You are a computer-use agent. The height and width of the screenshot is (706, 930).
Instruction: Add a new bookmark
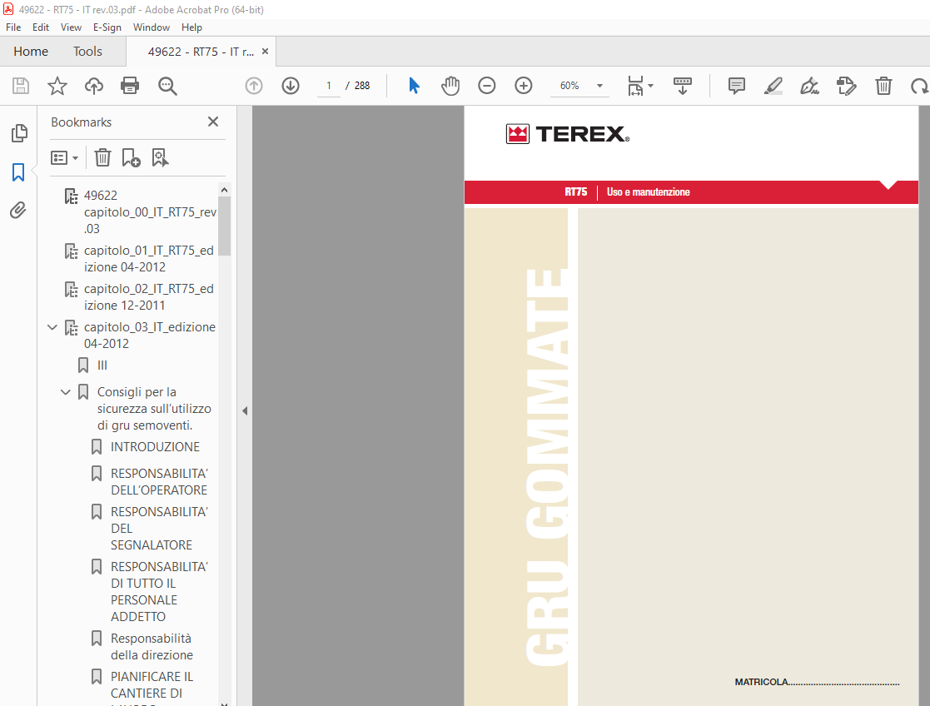point(131,158)
